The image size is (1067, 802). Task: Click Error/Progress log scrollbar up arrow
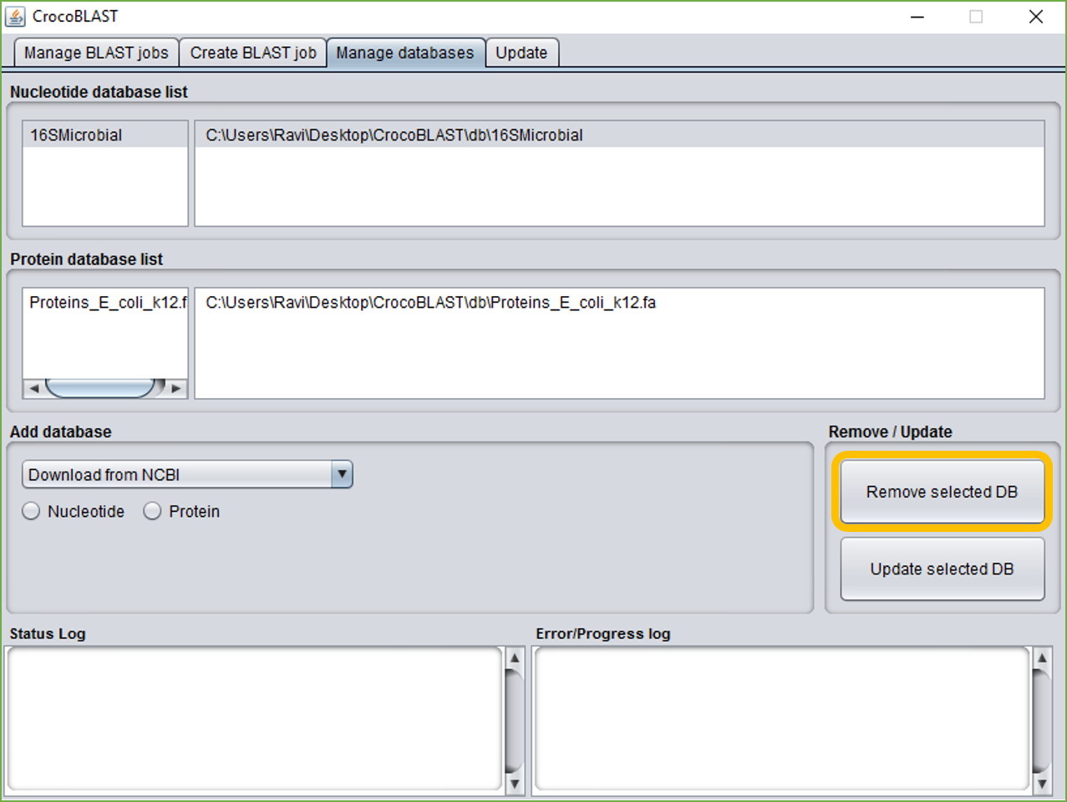pyautogui.click(x=1042, y=658)
